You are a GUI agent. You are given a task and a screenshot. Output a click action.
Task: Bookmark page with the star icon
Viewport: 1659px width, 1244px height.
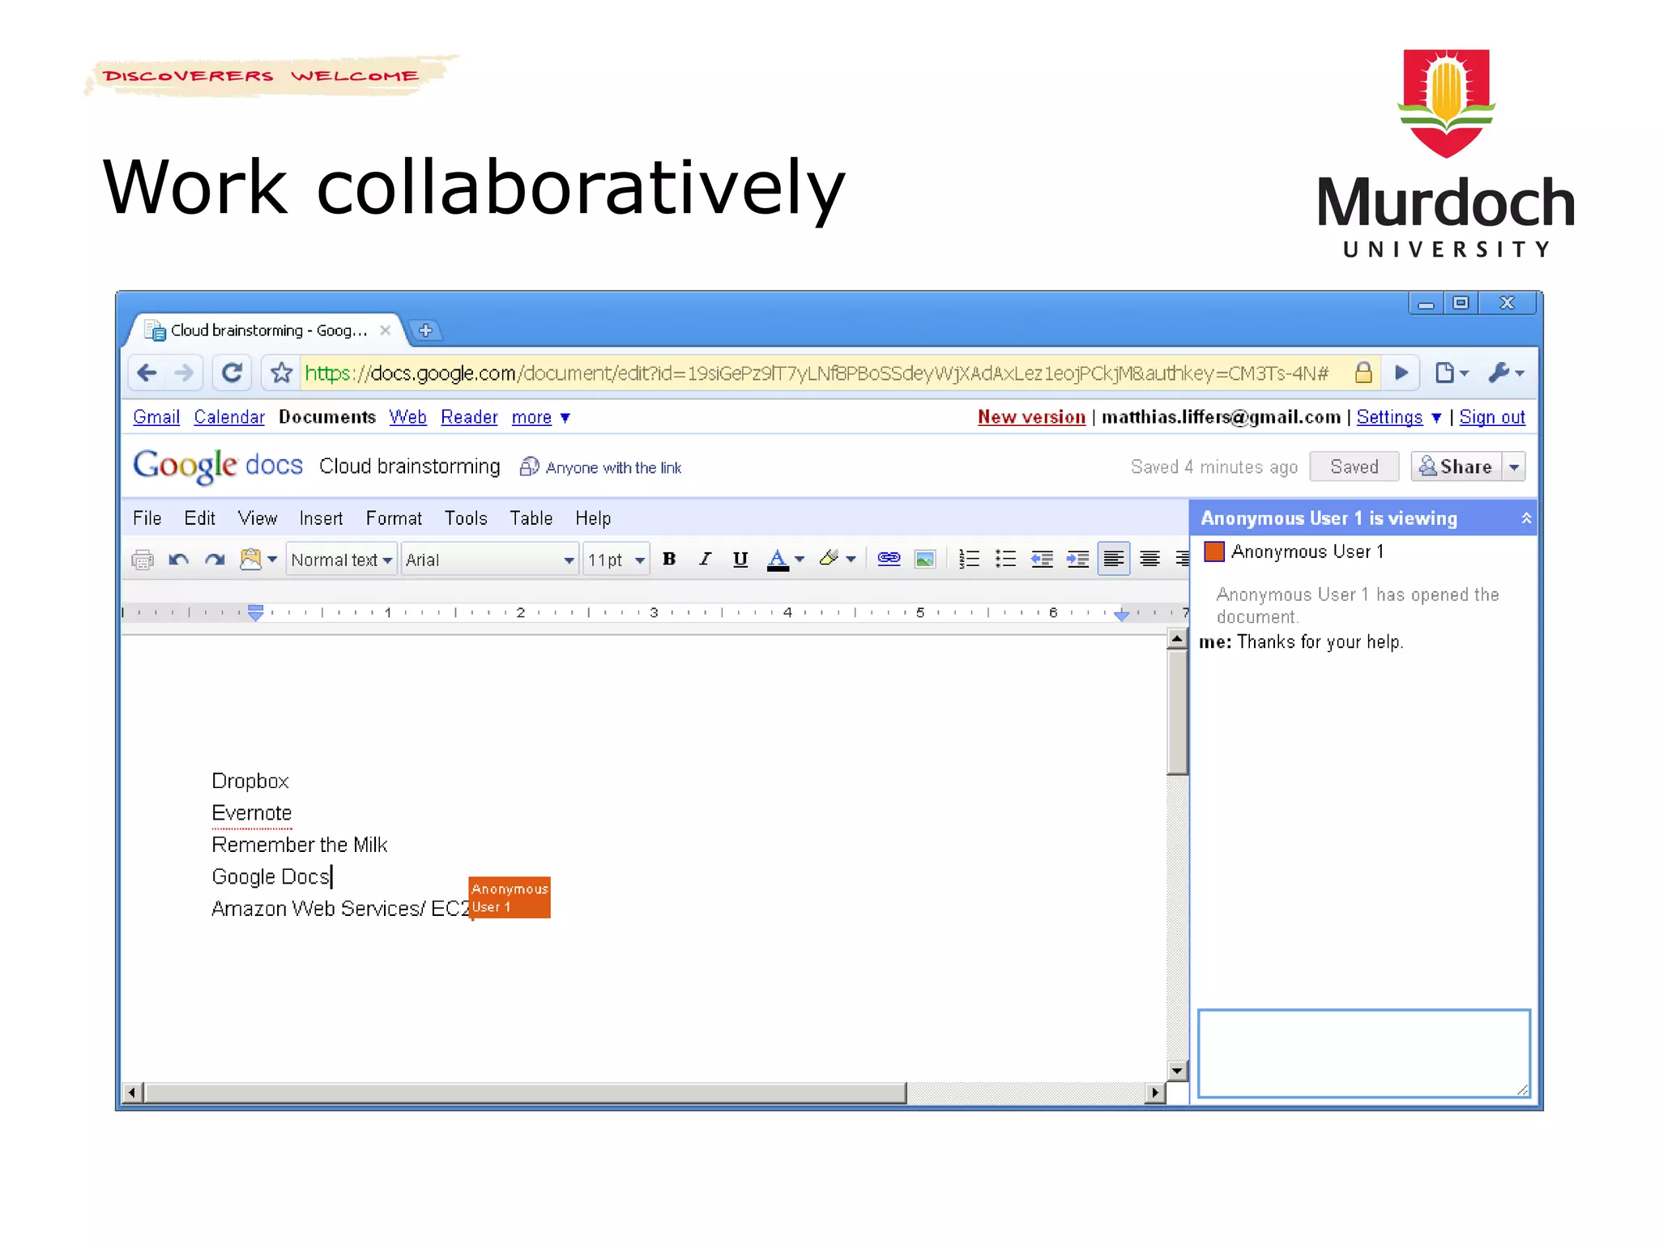coord(281,373)
